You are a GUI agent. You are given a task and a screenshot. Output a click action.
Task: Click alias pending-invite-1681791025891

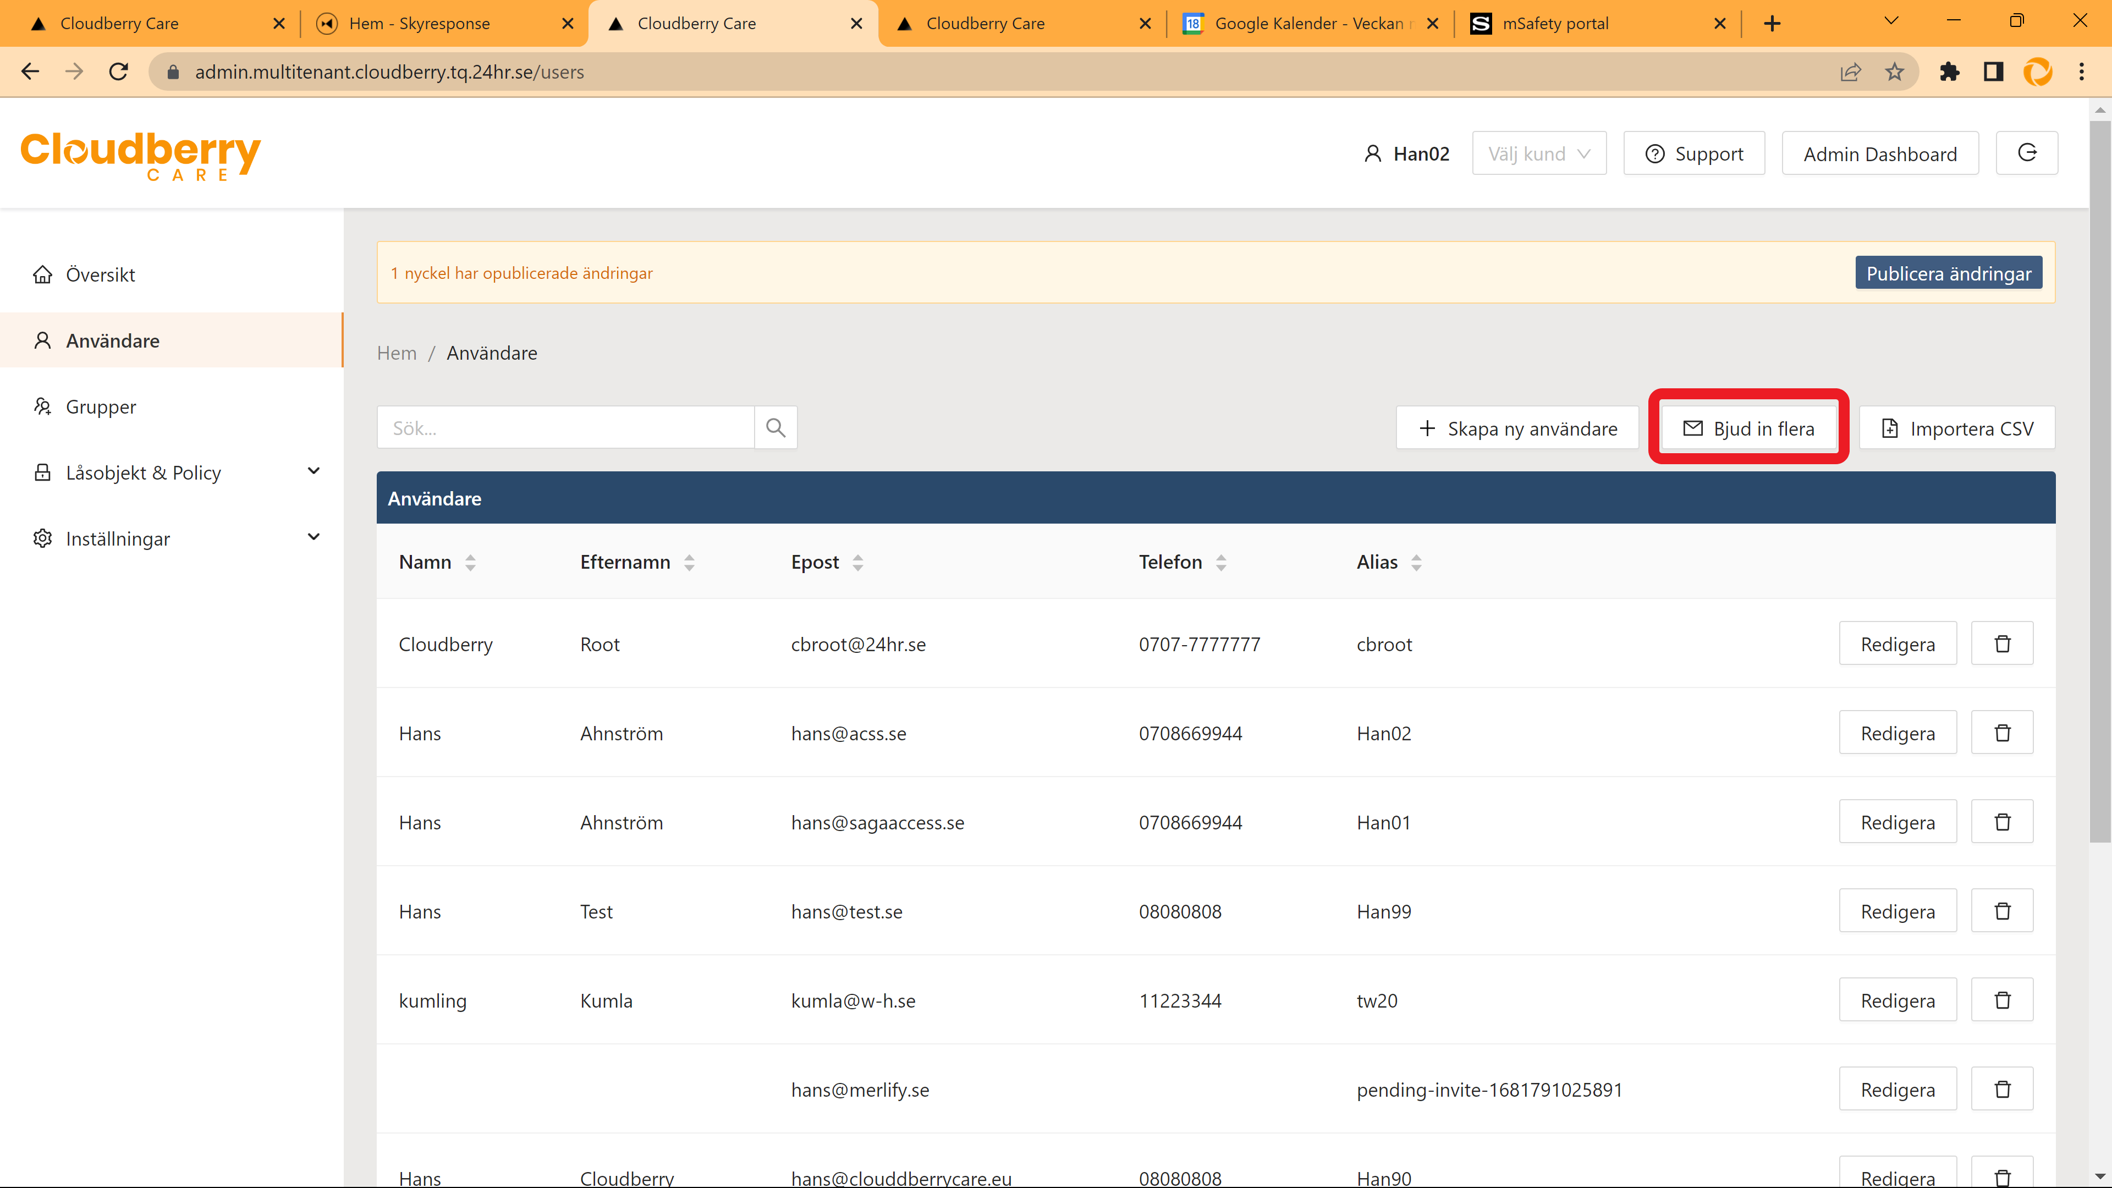coord(1489,1090)
